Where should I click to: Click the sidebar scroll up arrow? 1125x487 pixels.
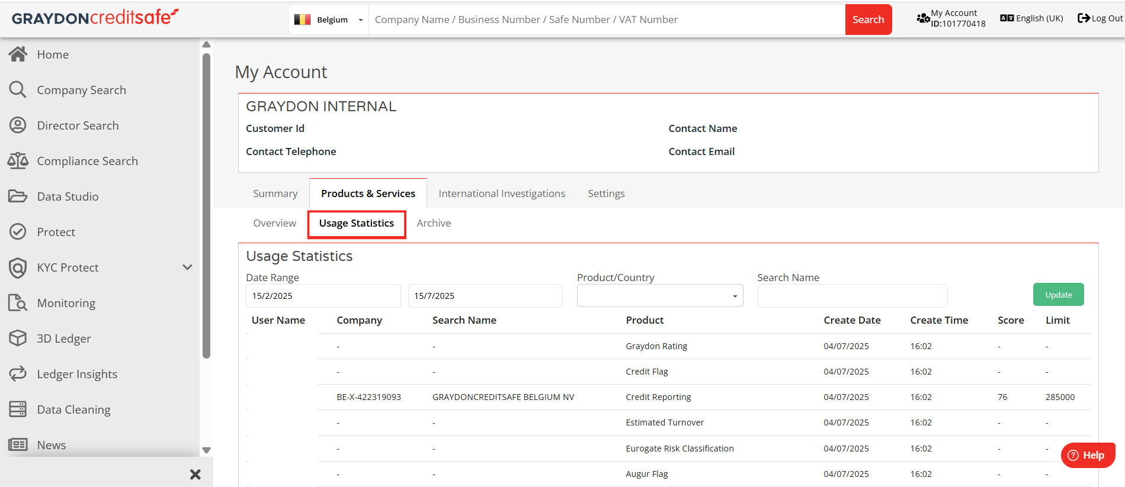tap(206, 44)
